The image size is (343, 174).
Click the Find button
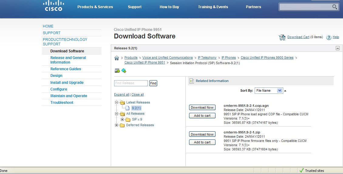[x=153, y=83]
